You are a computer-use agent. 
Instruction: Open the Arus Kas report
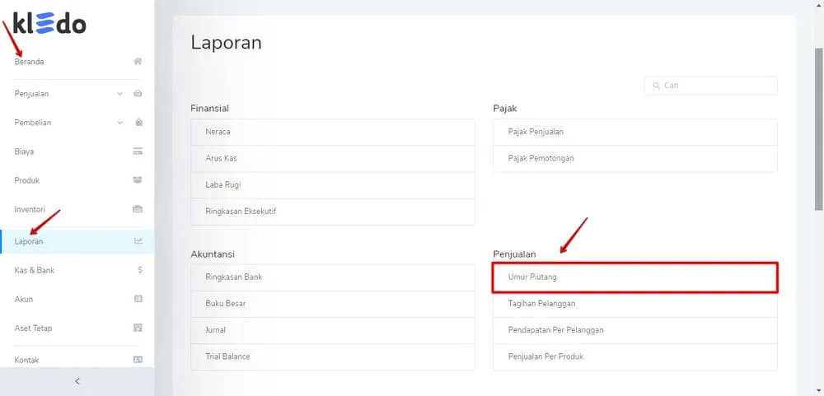click(333, 158)
